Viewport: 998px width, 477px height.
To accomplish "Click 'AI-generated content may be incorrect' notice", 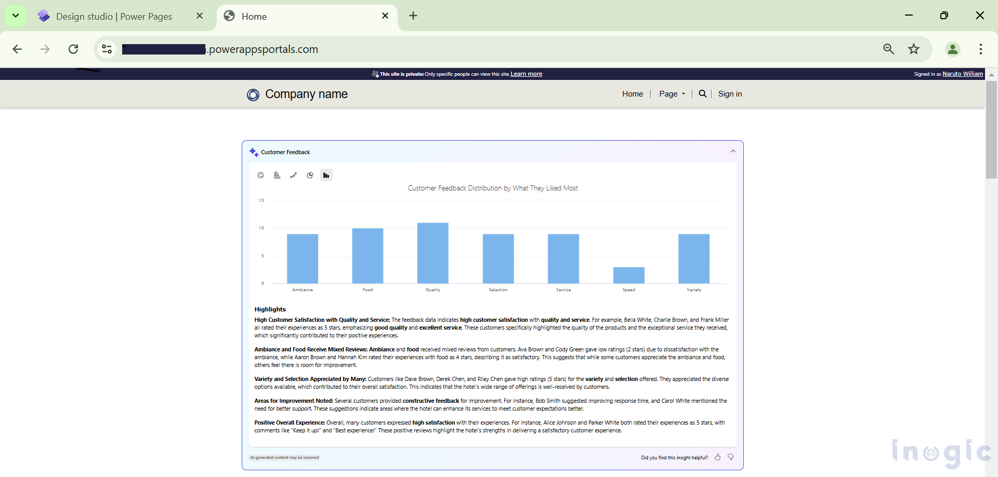I will pyautogui.click(x=284, y=457).
